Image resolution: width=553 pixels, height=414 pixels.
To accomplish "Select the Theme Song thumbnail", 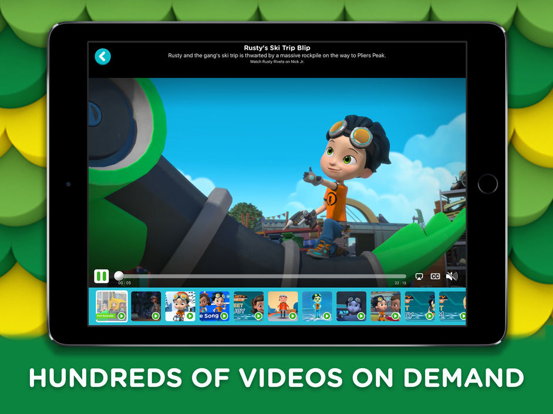I will pyautogui.click(x=214, y=305).
